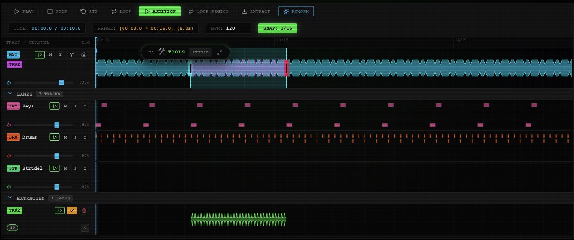Viewport: 574px width, 240px height.
Task: Collapse the Lanes section chevron
Action: (10, 93)
